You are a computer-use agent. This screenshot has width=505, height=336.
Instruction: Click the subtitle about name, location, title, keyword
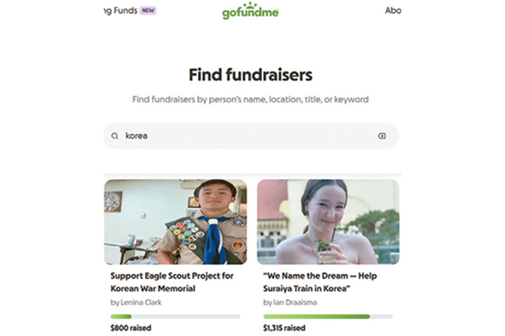point(251,100)
